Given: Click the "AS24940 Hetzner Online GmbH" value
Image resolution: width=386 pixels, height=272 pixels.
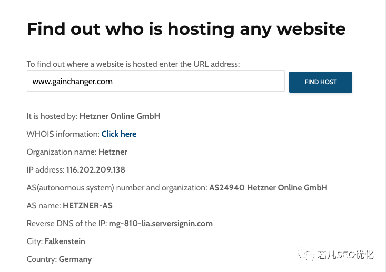Looking at the screenshot, I should [x=268, y=188].
